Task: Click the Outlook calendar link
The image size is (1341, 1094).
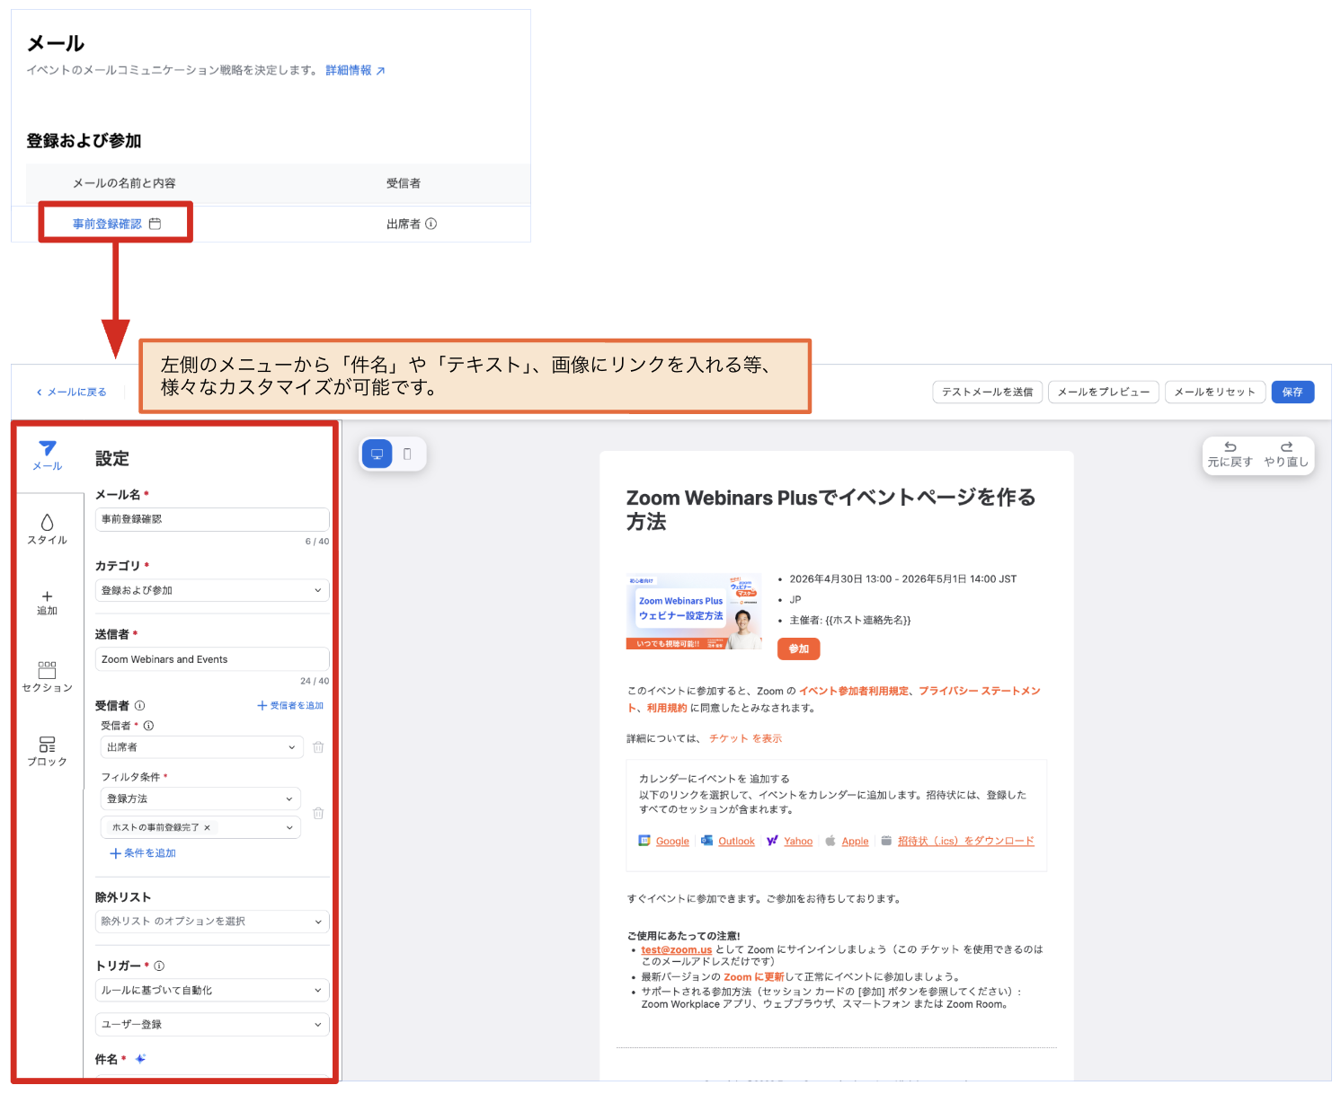Action: pos(736,842)
